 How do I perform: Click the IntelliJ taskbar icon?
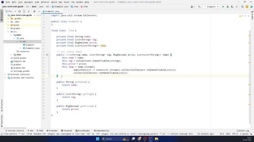(x=151, y=139)
